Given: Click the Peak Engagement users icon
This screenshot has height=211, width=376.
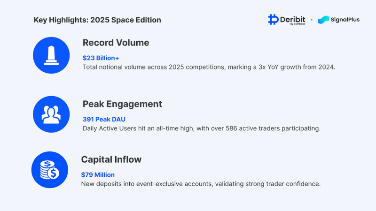Looking at the screenshot, I should pyautogui.click(x=51, y=114).
